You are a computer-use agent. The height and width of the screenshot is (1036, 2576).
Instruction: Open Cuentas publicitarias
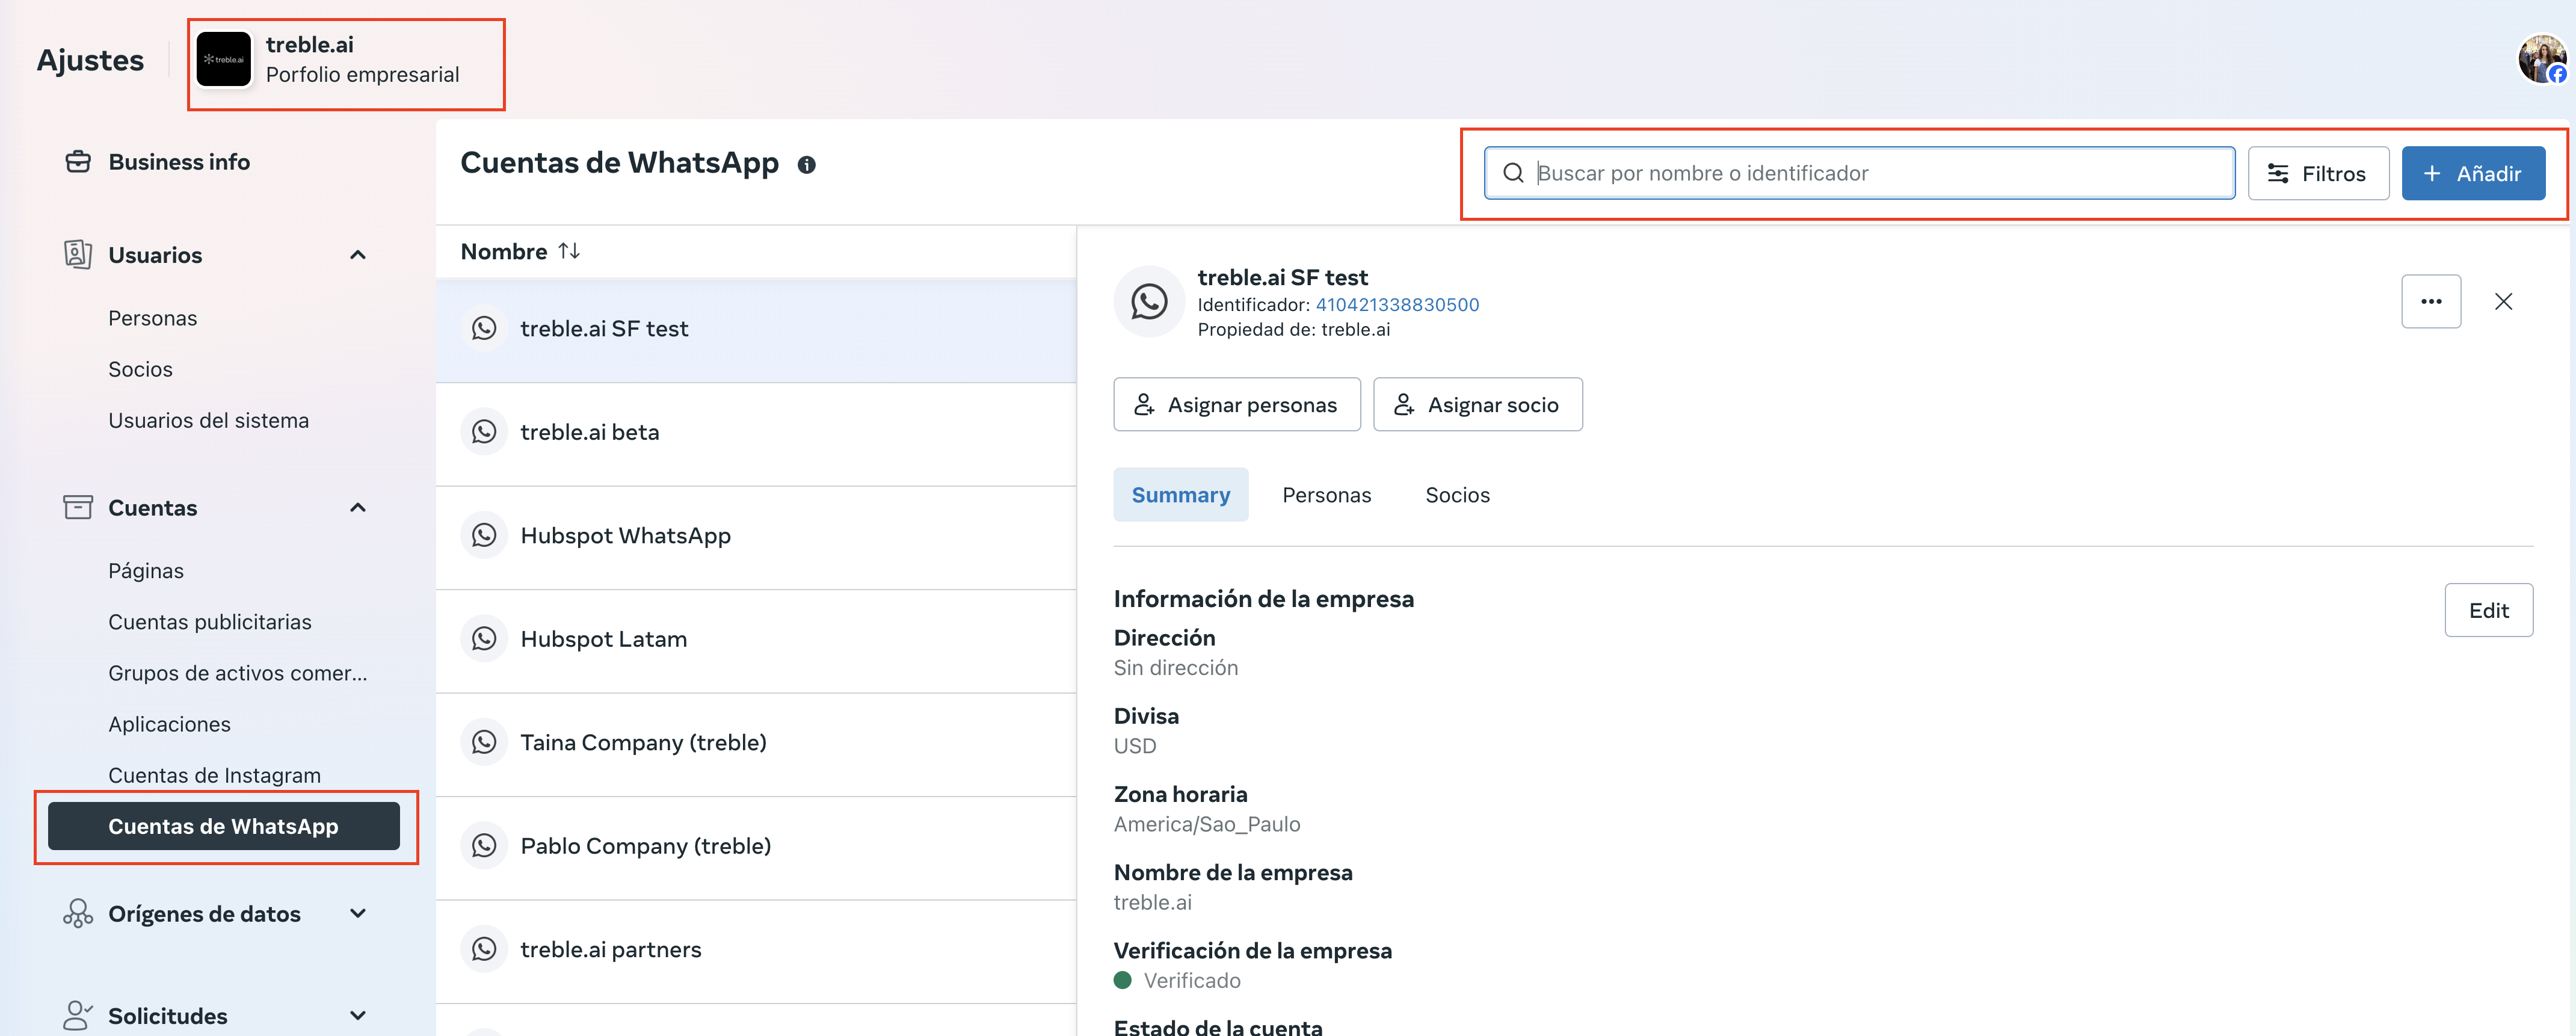(210, 622)
